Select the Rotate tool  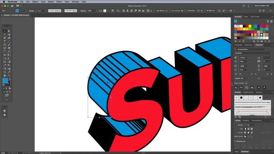pyautogui.click(x=5, y=51)
